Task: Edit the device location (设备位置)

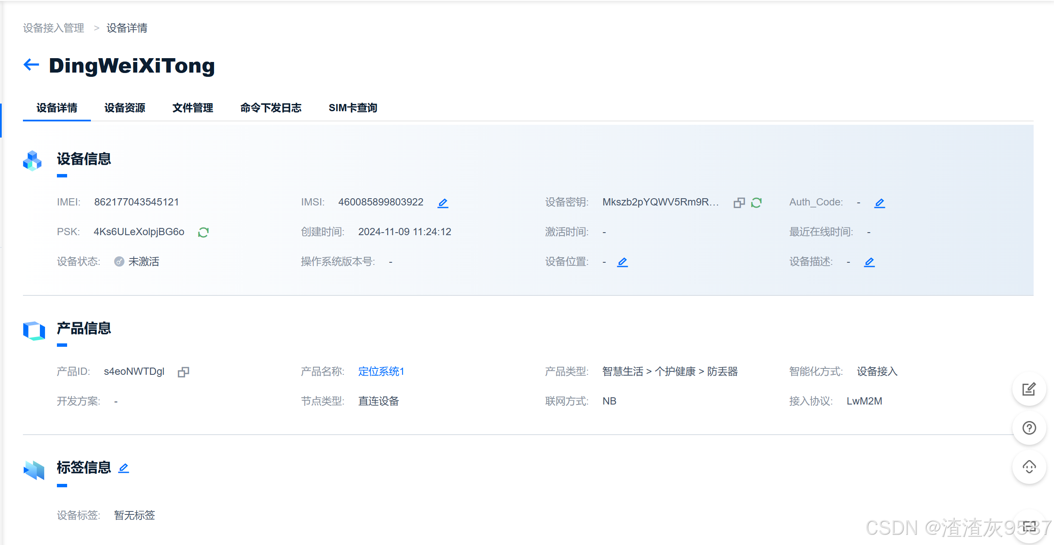Action: 623,262
